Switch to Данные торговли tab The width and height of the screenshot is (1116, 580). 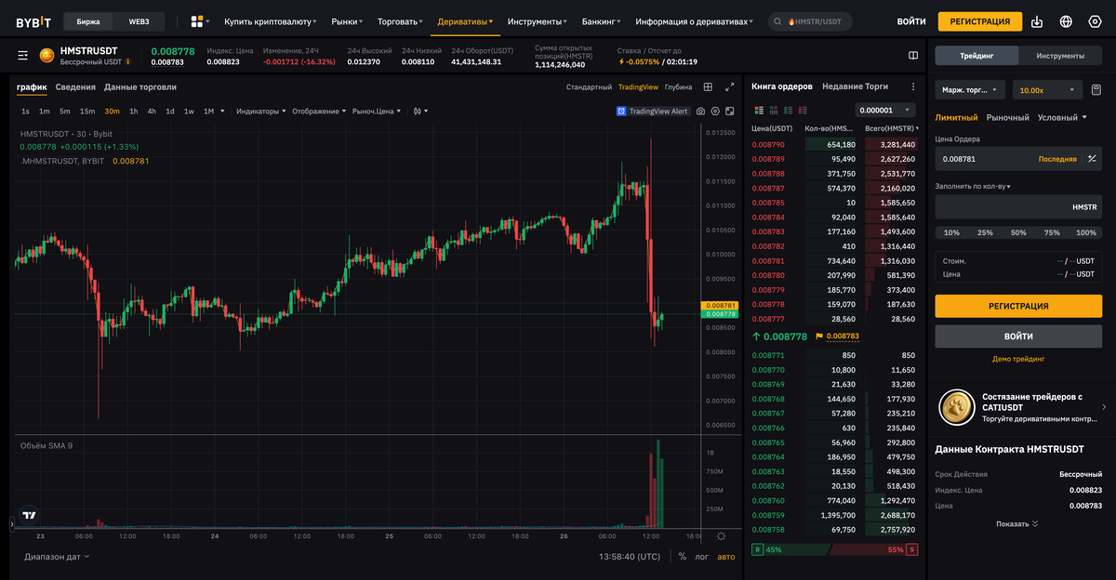[140, 86]
